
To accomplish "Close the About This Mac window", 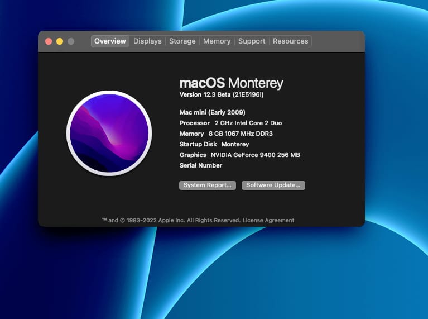I will pos(49,41).
